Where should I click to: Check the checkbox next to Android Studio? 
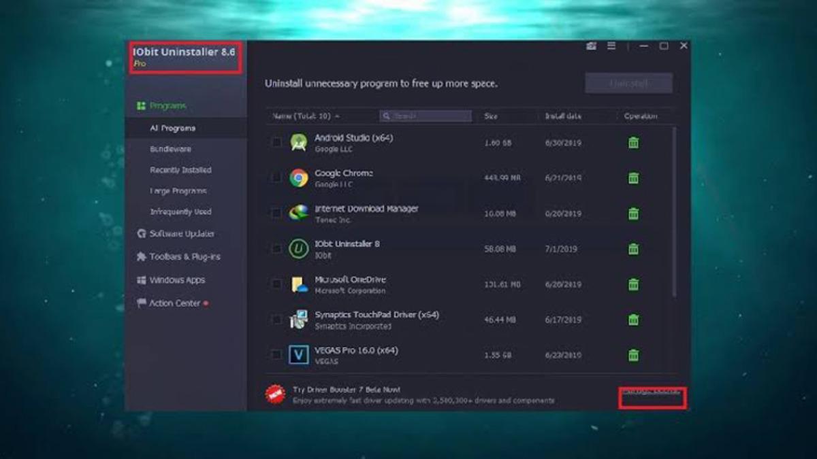(276, 142)
